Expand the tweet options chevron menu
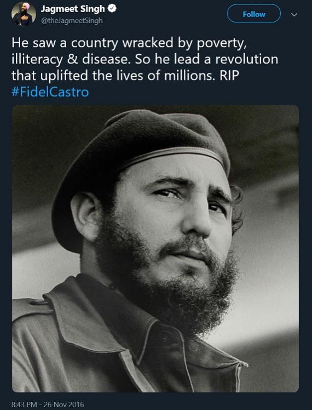312x410 pixels. [x=294, y=15]
